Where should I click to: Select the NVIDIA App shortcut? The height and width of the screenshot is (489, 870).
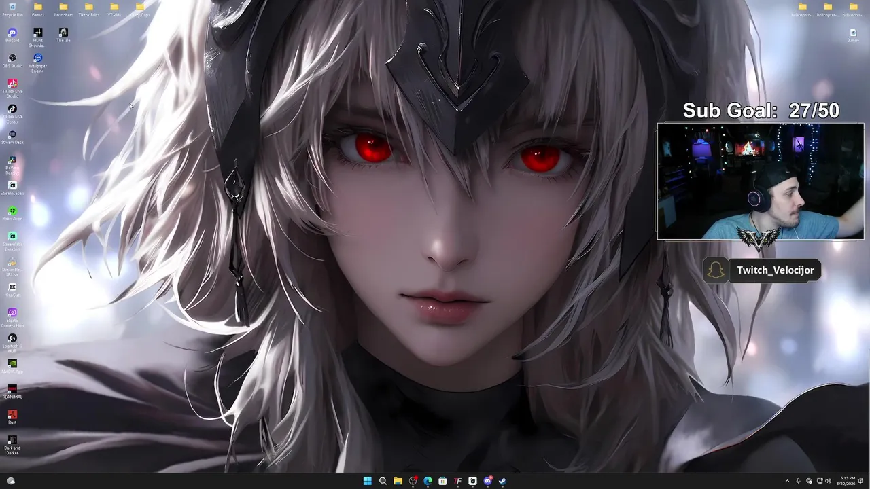pos(12,366)
